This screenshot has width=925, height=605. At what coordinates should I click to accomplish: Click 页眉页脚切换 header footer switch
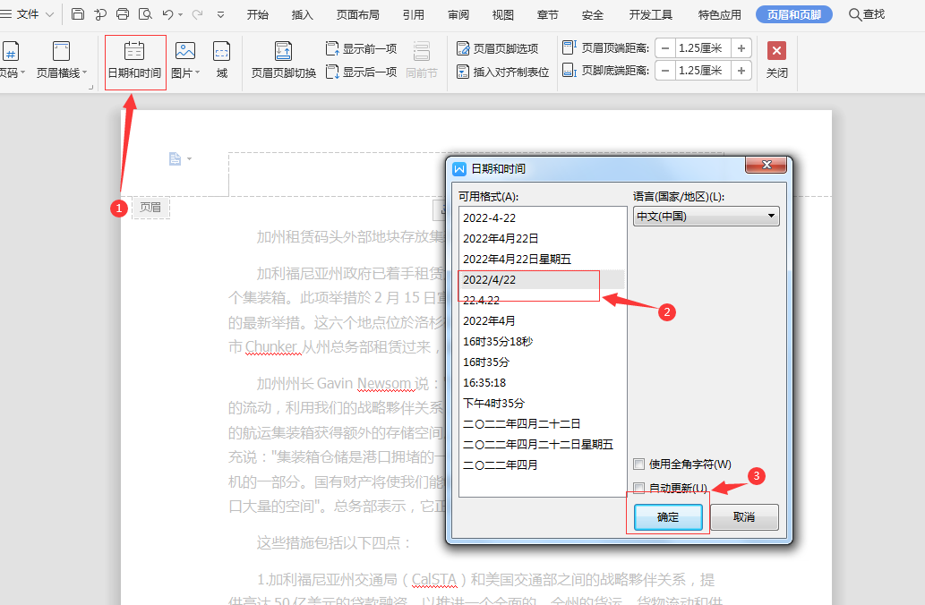(283, 60)
